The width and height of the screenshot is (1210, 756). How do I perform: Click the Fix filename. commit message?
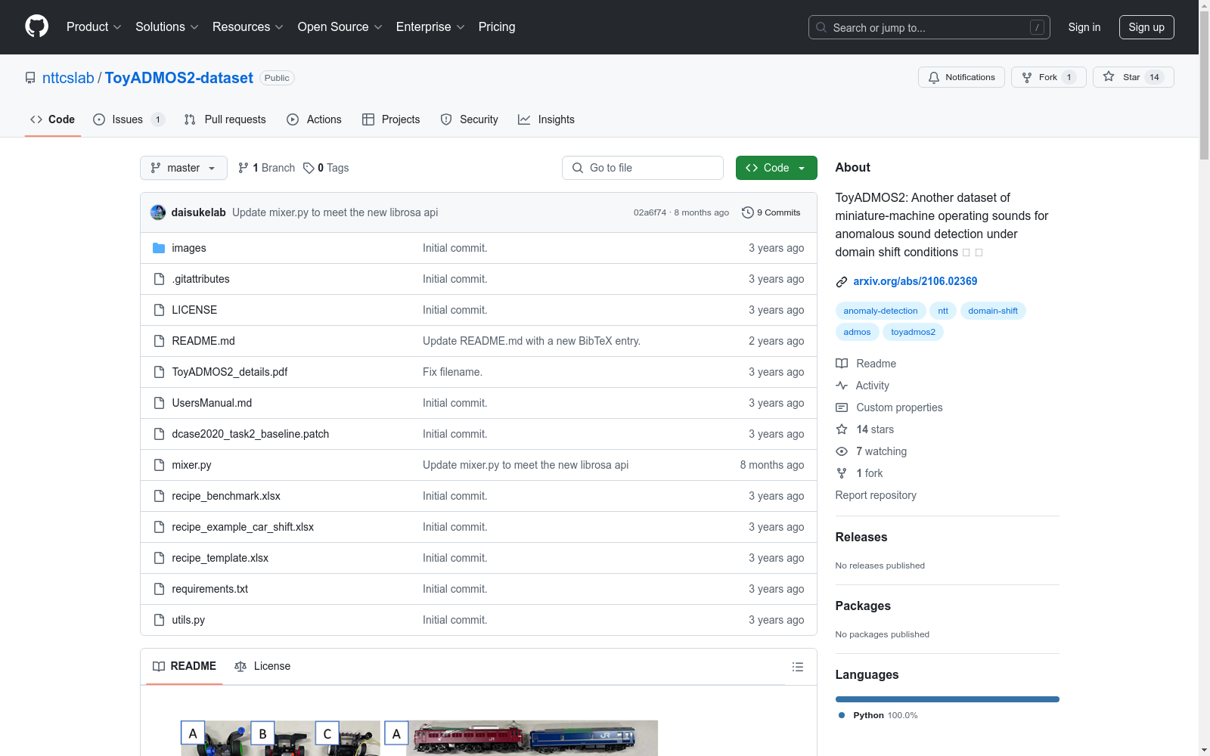[452, 372]
